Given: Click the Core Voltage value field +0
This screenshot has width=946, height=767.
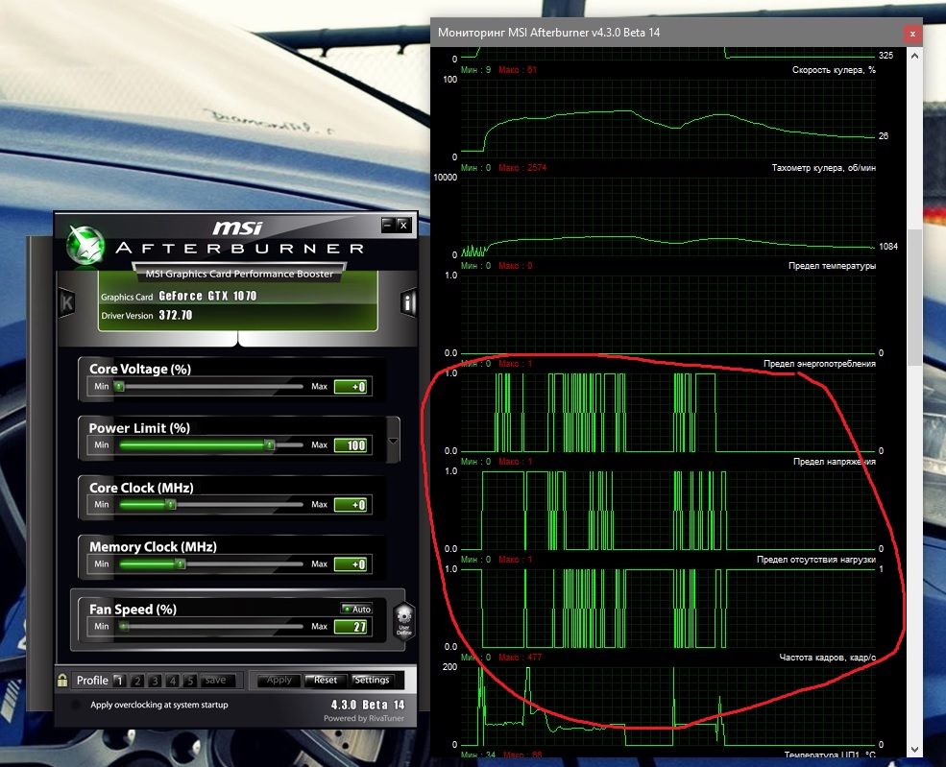Looking at the screenshot, I should (x=351, y=387).
